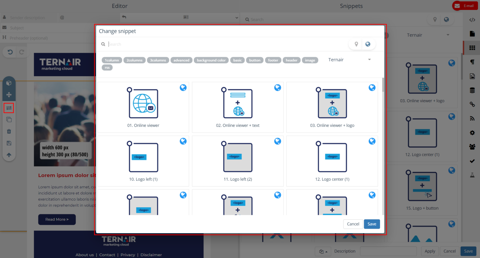Screen dimensions: 480x258
Task: Select the 02. Online viewer + text snippet
Action: pos(238,107)
